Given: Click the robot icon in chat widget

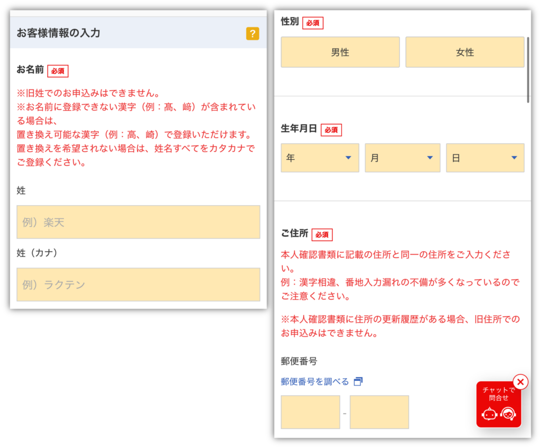Looking at the screenshot, I should tap(490, 414).
